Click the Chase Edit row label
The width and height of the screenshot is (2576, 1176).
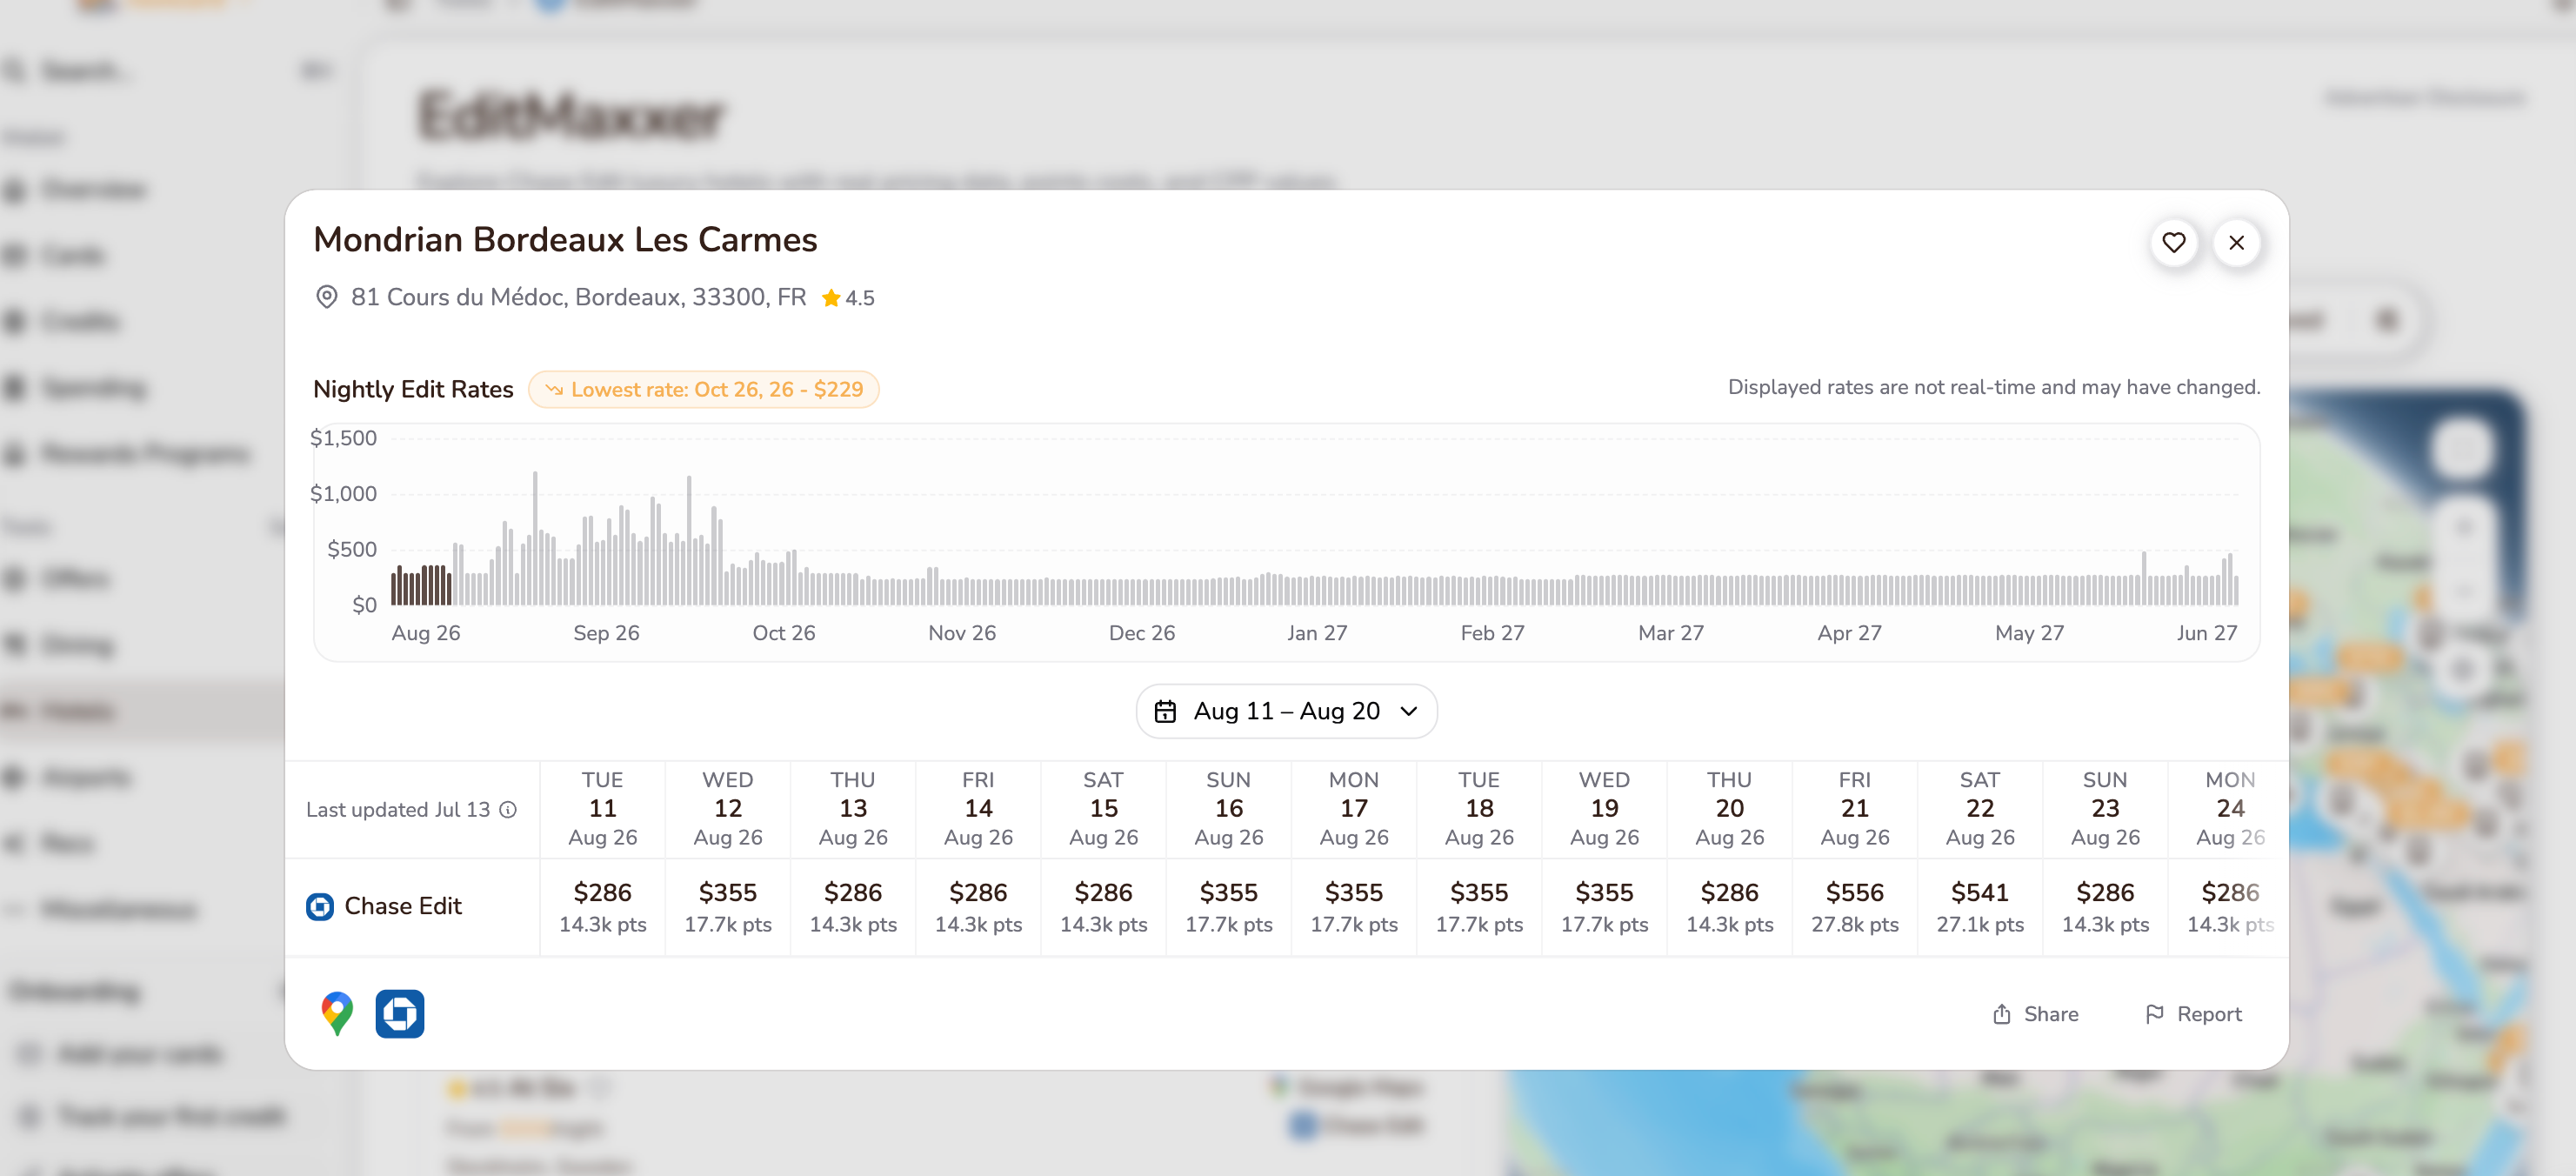(403, 906)
